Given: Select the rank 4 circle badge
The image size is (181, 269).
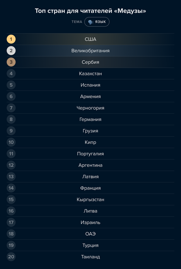Looking at the screenshot, I should [x=11, y=74].
